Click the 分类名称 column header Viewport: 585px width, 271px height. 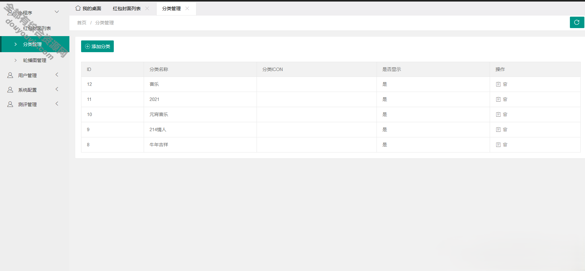point(200,69)
